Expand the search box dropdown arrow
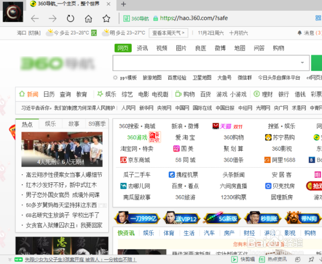322x264 pixels. coord(302,63)
